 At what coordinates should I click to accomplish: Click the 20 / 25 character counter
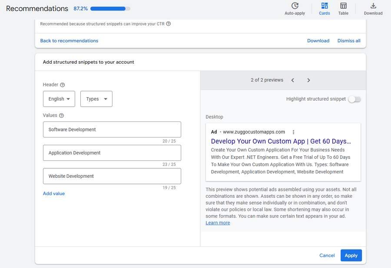tap(169, 141)
